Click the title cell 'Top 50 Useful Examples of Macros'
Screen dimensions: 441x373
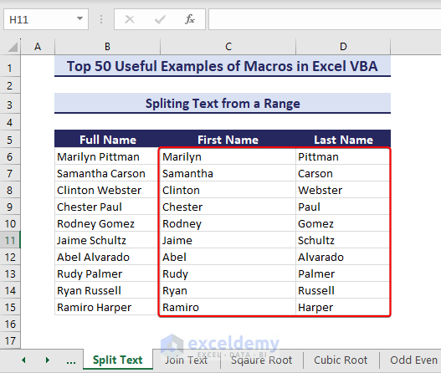click(x=223, y=66)
